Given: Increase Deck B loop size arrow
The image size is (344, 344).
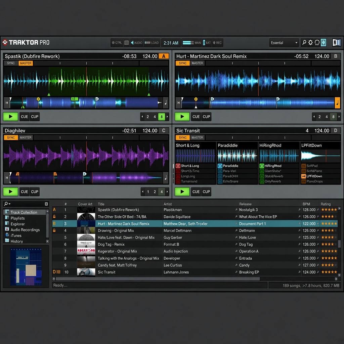Looking at the screenshot, I should click(339, 117).
